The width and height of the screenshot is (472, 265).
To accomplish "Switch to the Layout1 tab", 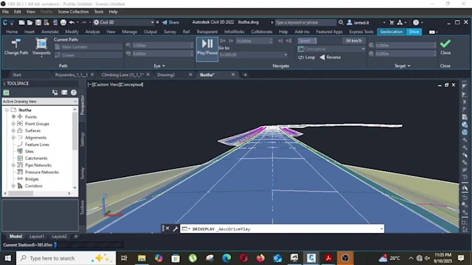I will 37,237.
